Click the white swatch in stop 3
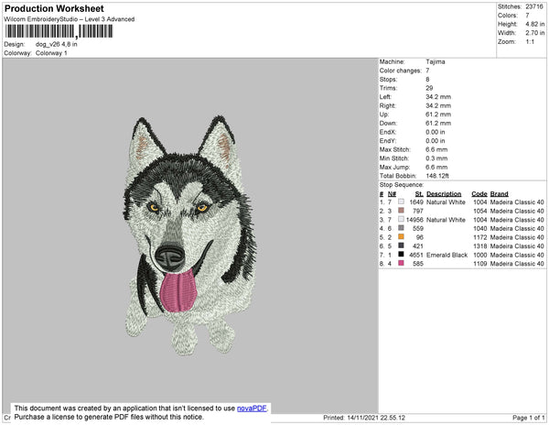Image resolution: width=549 pixels, height=425 pixels. 401,219
